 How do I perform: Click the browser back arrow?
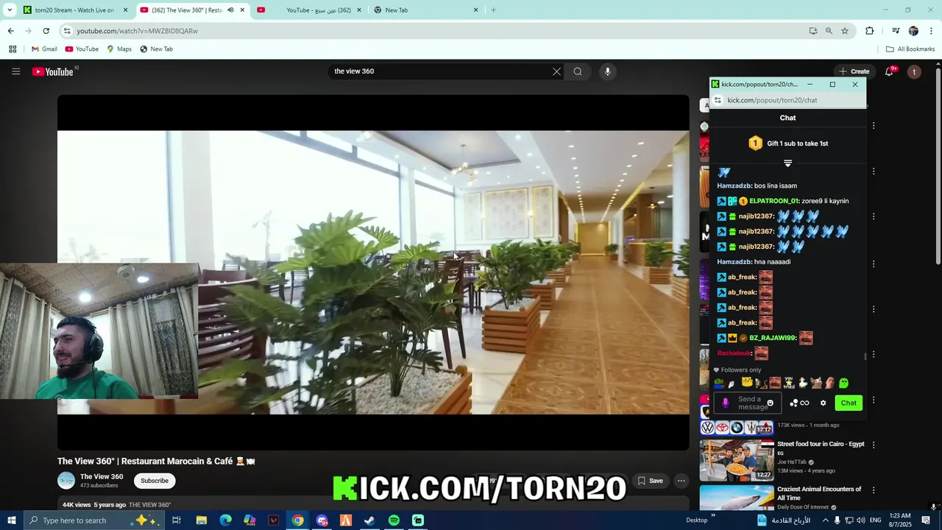coord(10,31)
